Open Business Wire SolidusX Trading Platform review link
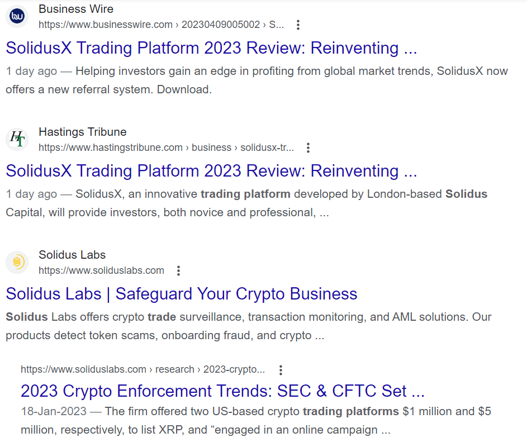 [x=211, y=48]
